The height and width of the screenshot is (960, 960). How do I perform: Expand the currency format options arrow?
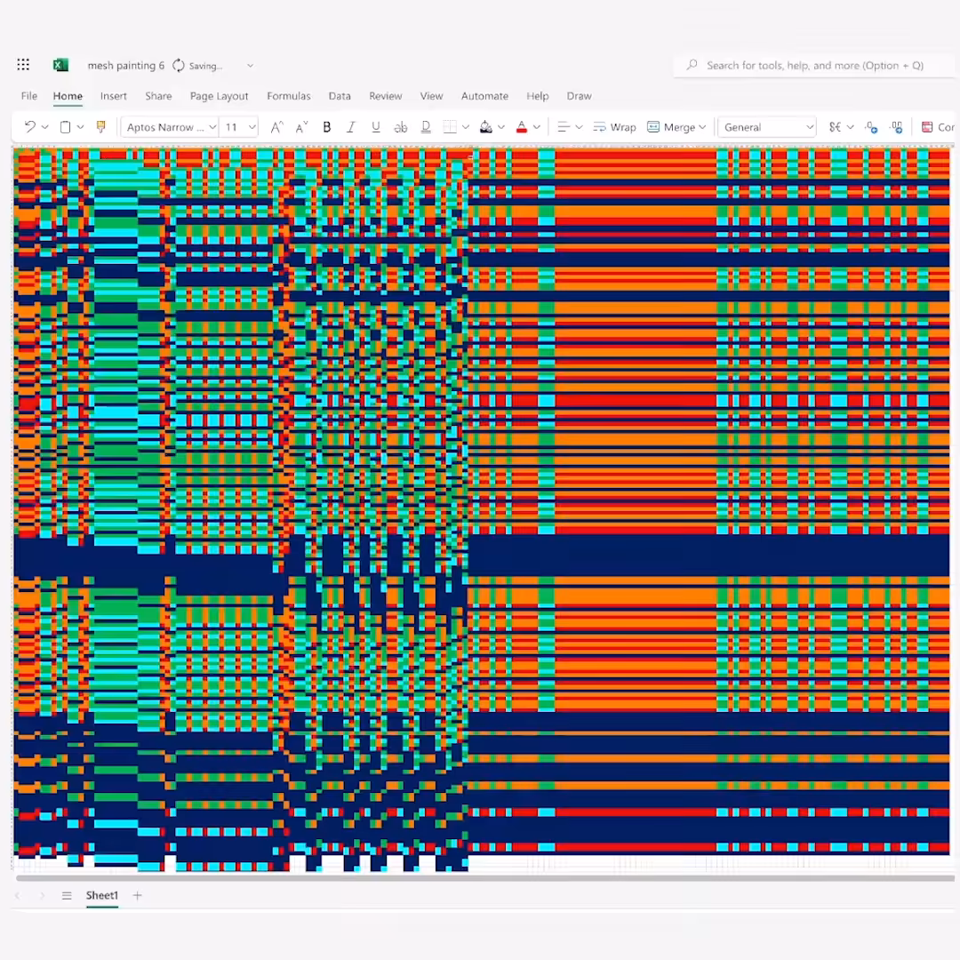851,127
